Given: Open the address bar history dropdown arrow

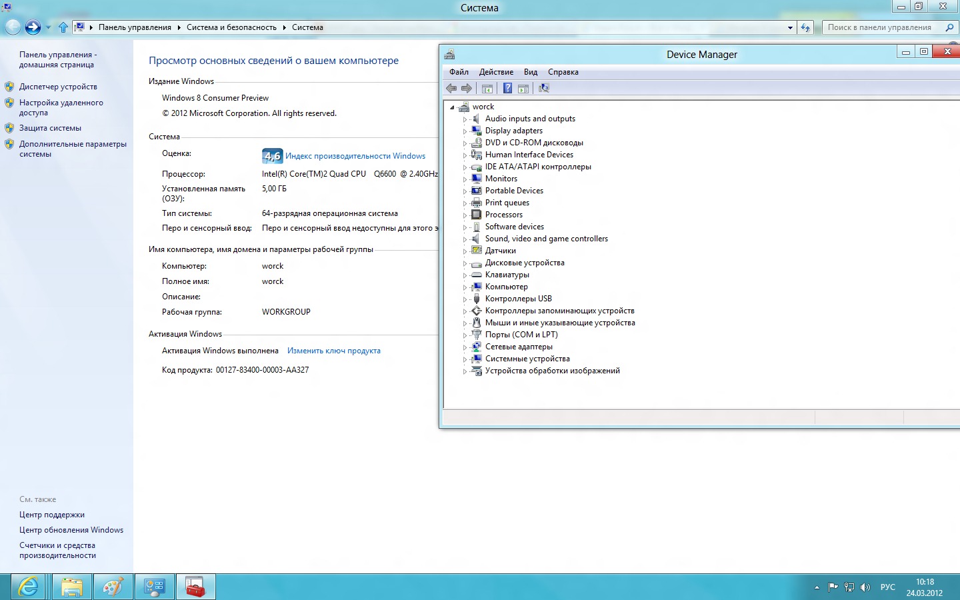Looking at the screenshot, I should point(790,27).
